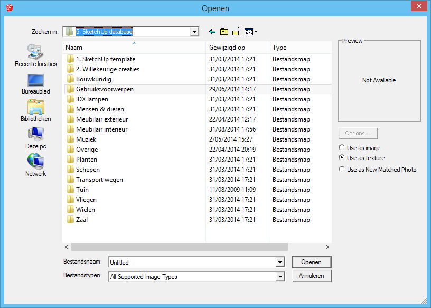
Task: Select the Vliegen folder icon
Action: (x=70, y=200)
